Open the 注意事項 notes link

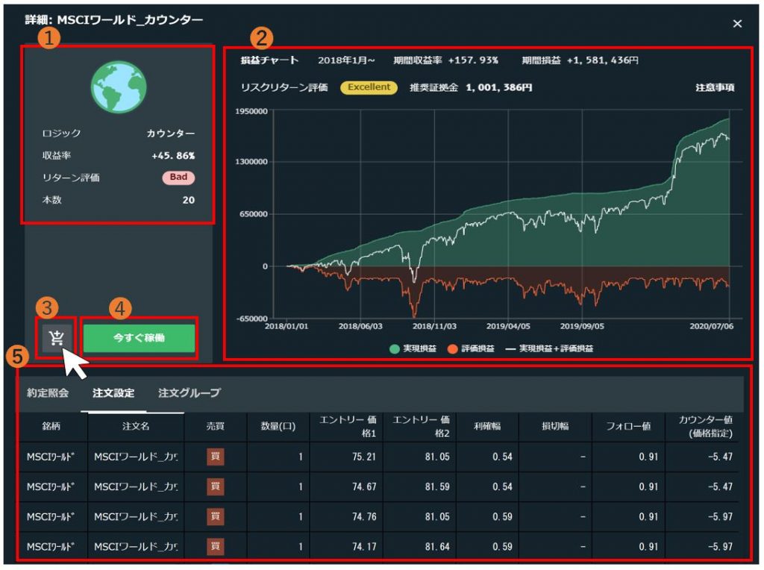[715, 88]
